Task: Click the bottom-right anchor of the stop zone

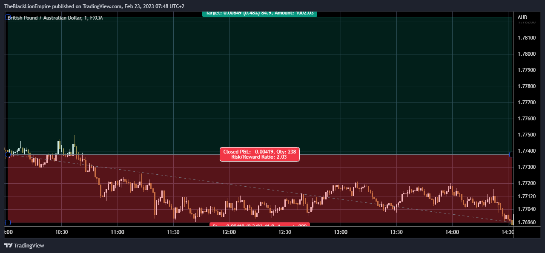Action: 511,223
